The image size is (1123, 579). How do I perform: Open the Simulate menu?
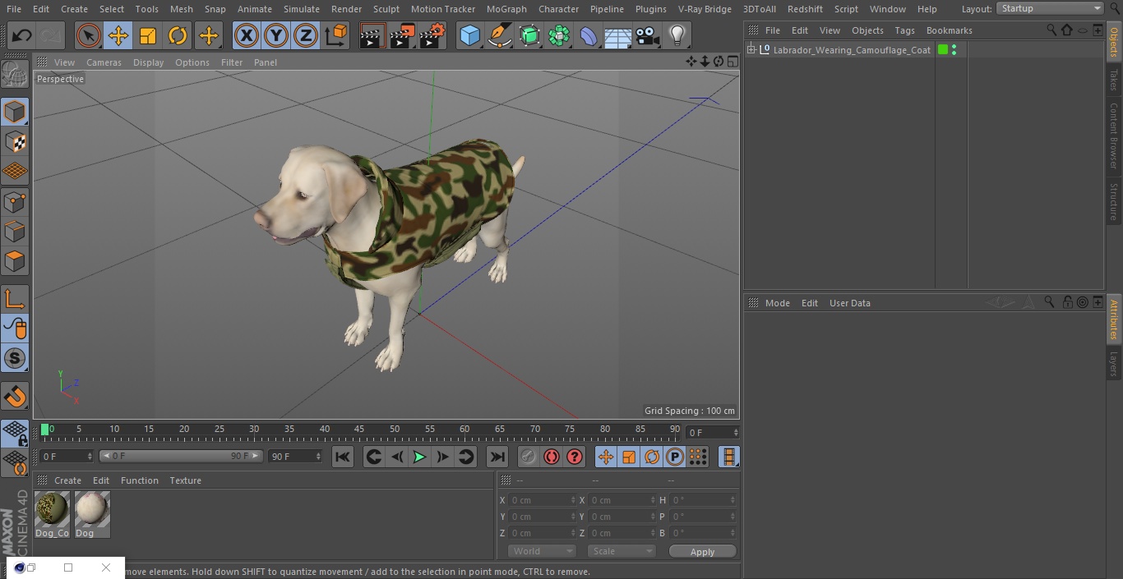pos(302,9)
